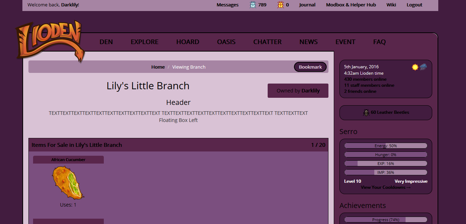Image resolution: width=466 pixels, height=224 pixels.
Task: Switch to the NEWS section
Action: tap(308, 42)
